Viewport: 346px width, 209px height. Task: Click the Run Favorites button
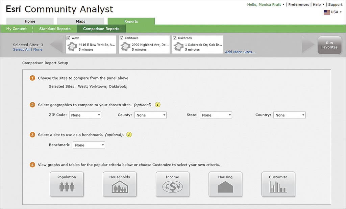[329, 45]
